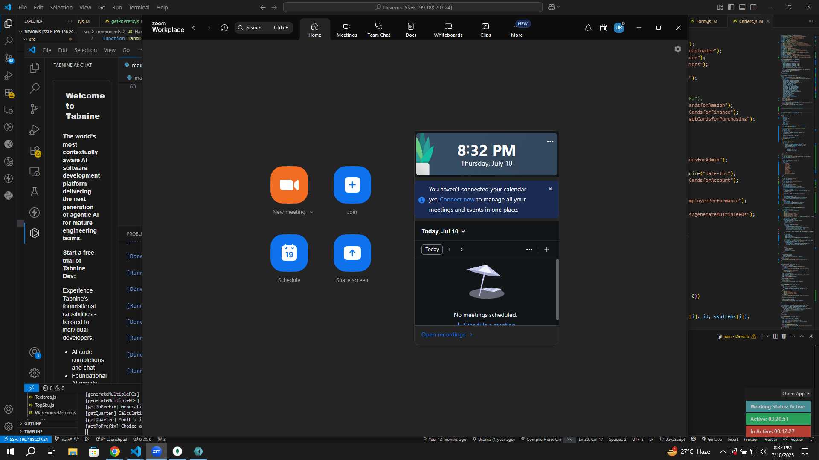The image size is (819, 460).
Task: Split the terminal panel
Action: click(x=775, y=336)
